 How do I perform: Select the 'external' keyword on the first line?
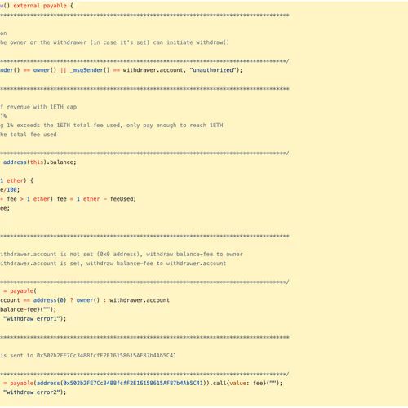coord(27,6)
